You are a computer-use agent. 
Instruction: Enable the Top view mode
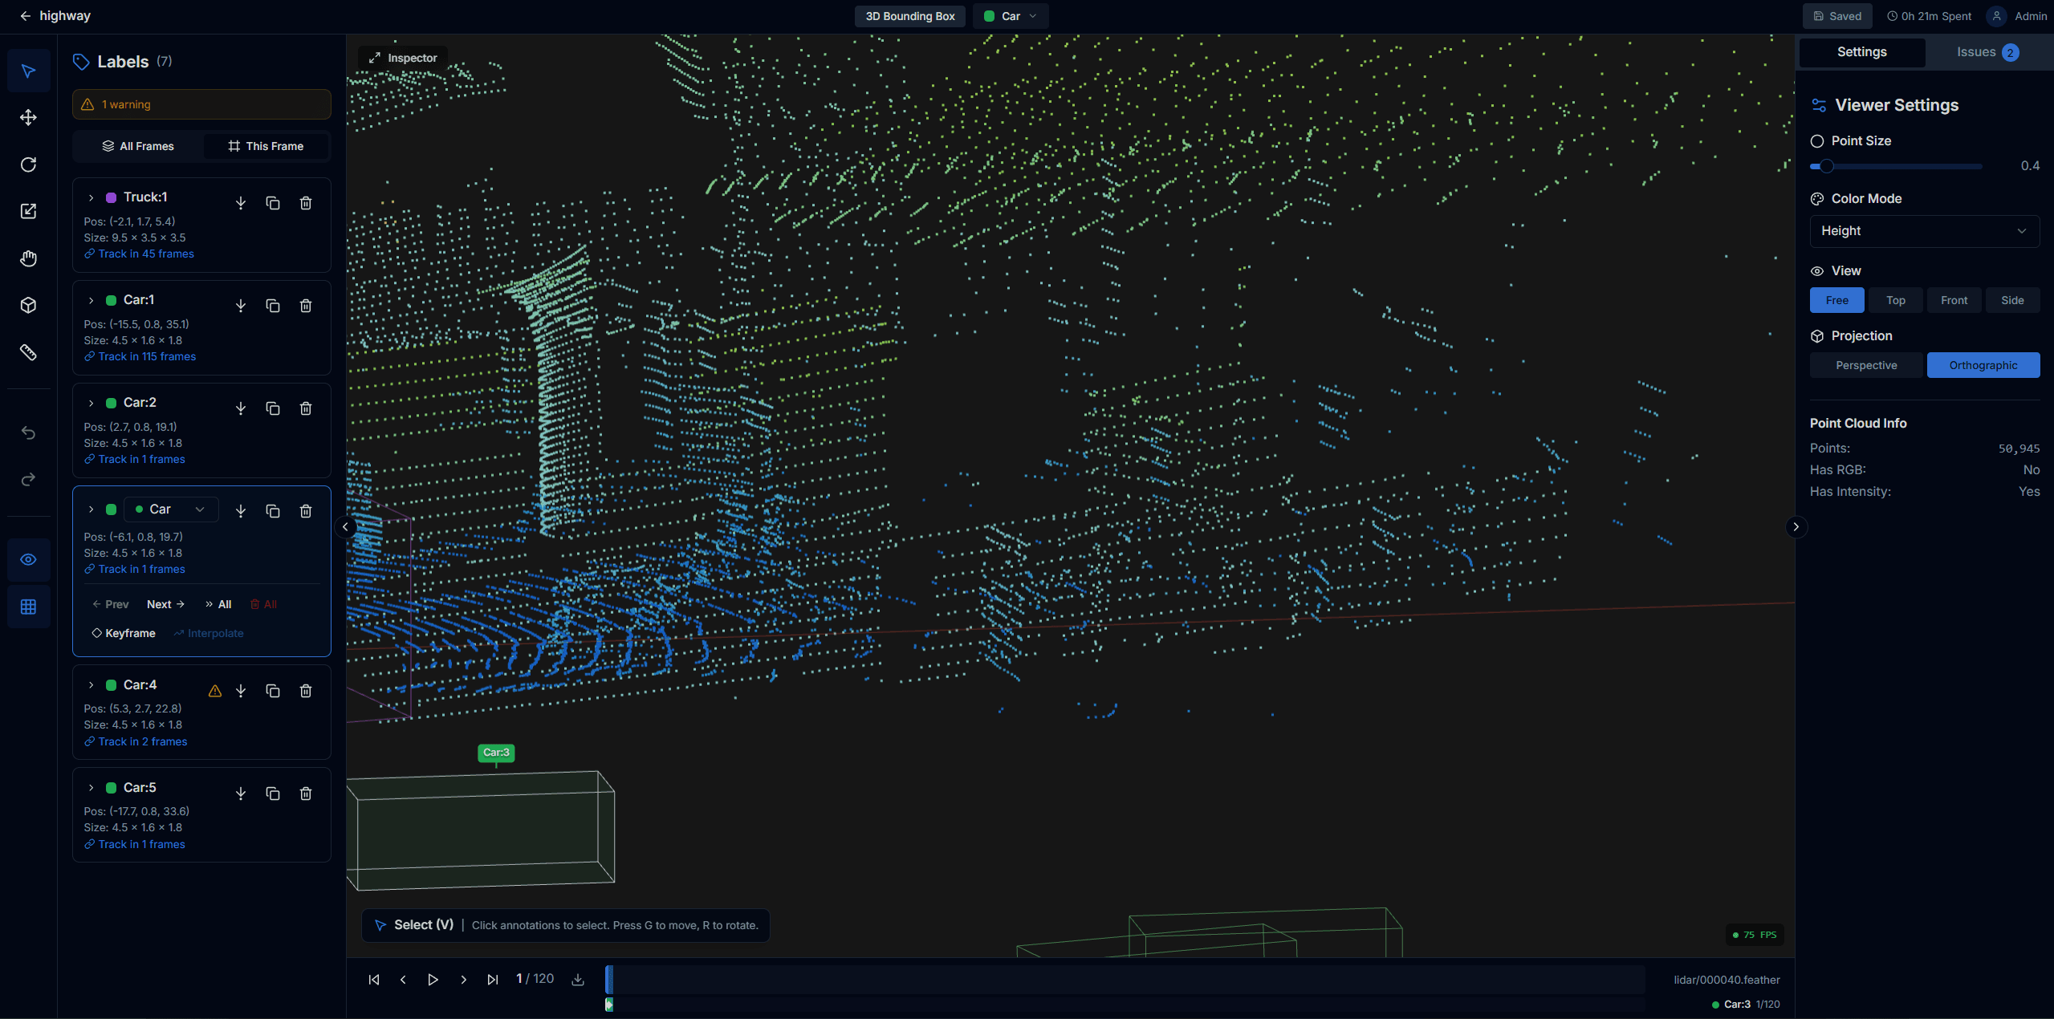1895,300
